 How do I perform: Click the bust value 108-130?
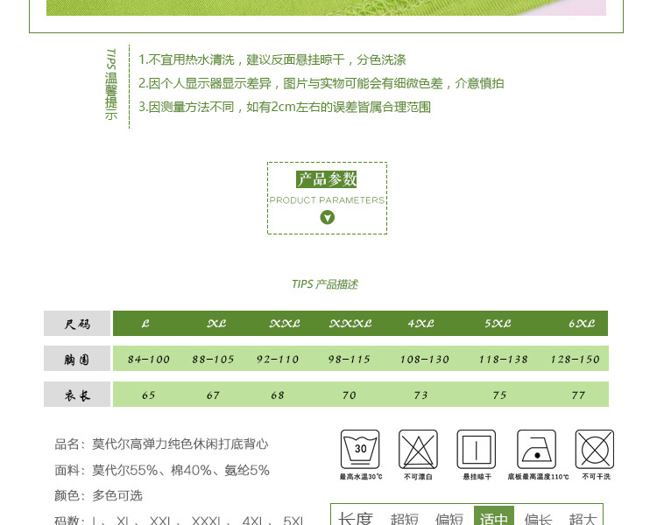(424, 360)
